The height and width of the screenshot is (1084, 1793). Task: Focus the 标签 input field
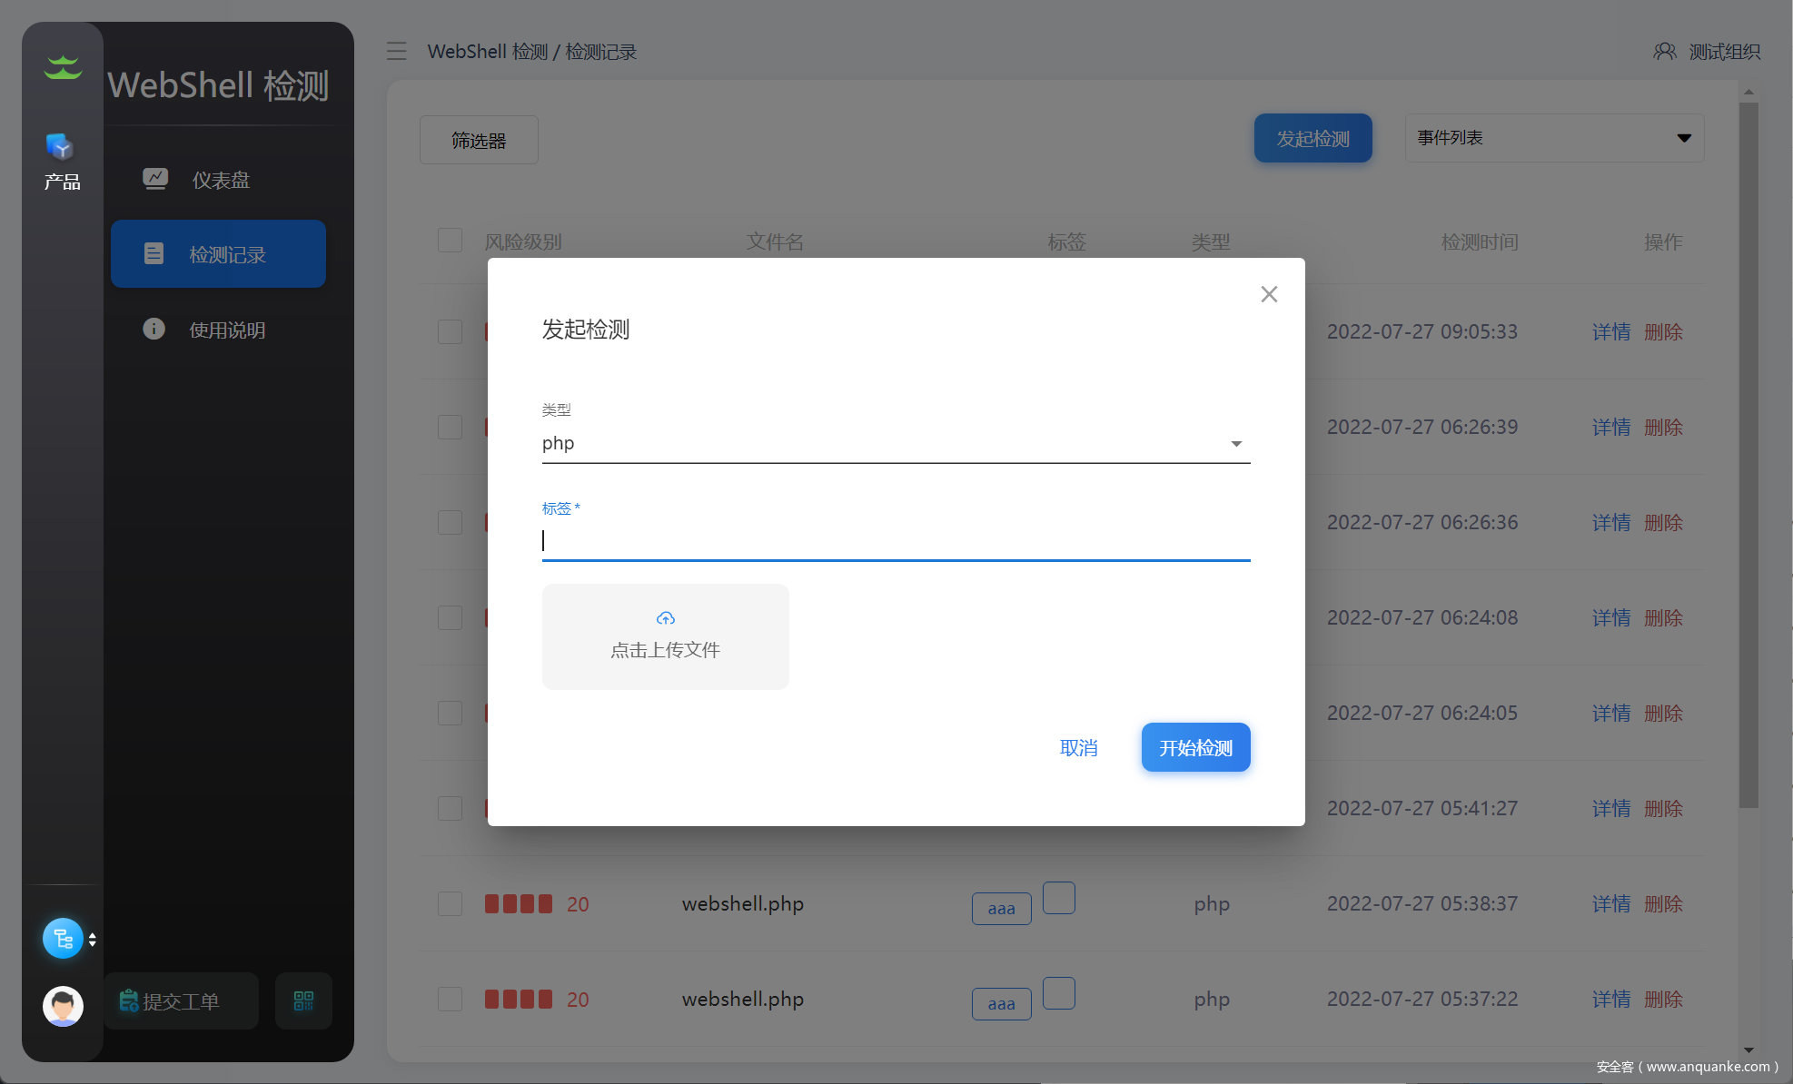[x=895, y=541]
